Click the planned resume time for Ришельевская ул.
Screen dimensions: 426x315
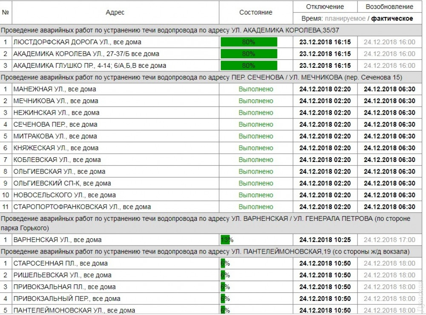click(x=389, y=275)
